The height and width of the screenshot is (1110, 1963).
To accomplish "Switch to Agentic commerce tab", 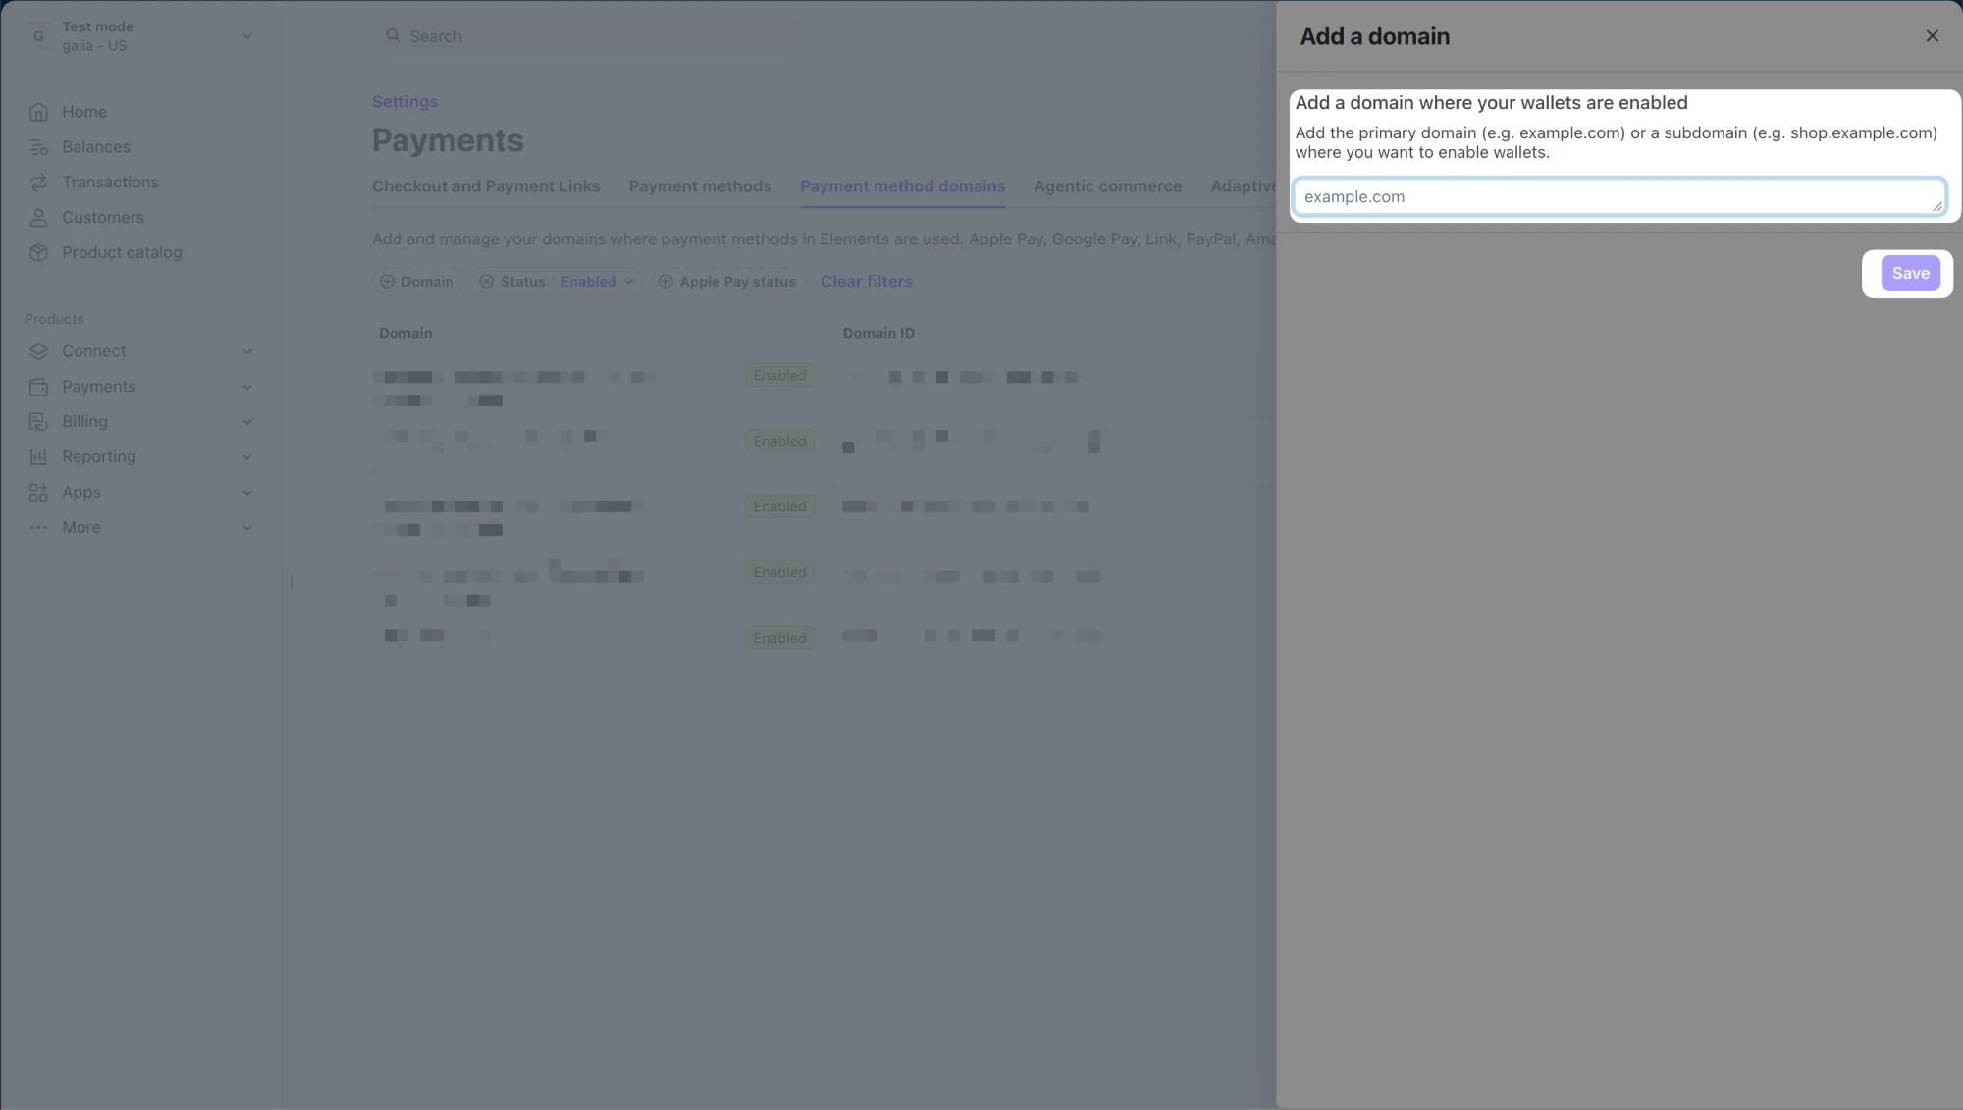I will (x=1107, y=186).
